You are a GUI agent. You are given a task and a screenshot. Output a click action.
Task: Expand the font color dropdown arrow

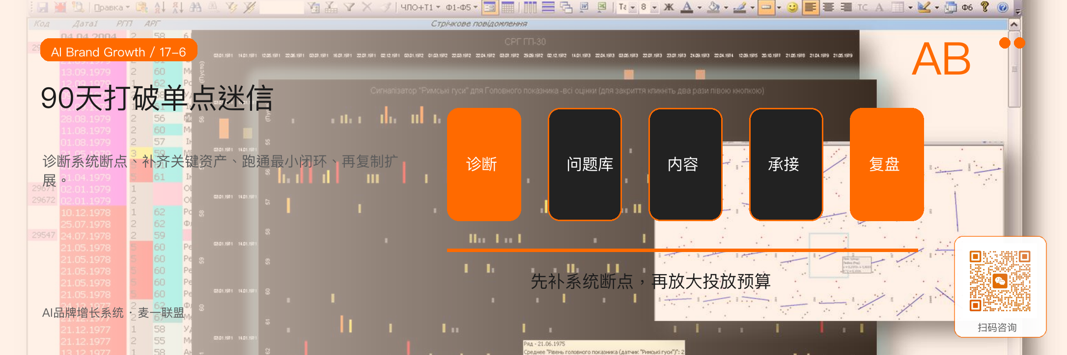point(700,7)
